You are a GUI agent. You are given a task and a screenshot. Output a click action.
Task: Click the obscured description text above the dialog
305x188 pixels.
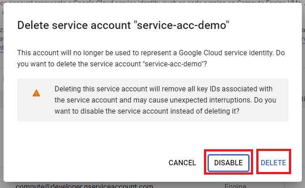coord(152,1)
